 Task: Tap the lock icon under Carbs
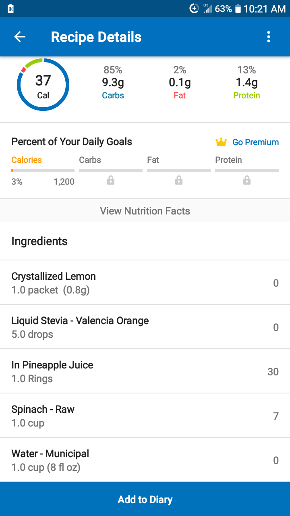pyautogui.click(x=111, y=181)
